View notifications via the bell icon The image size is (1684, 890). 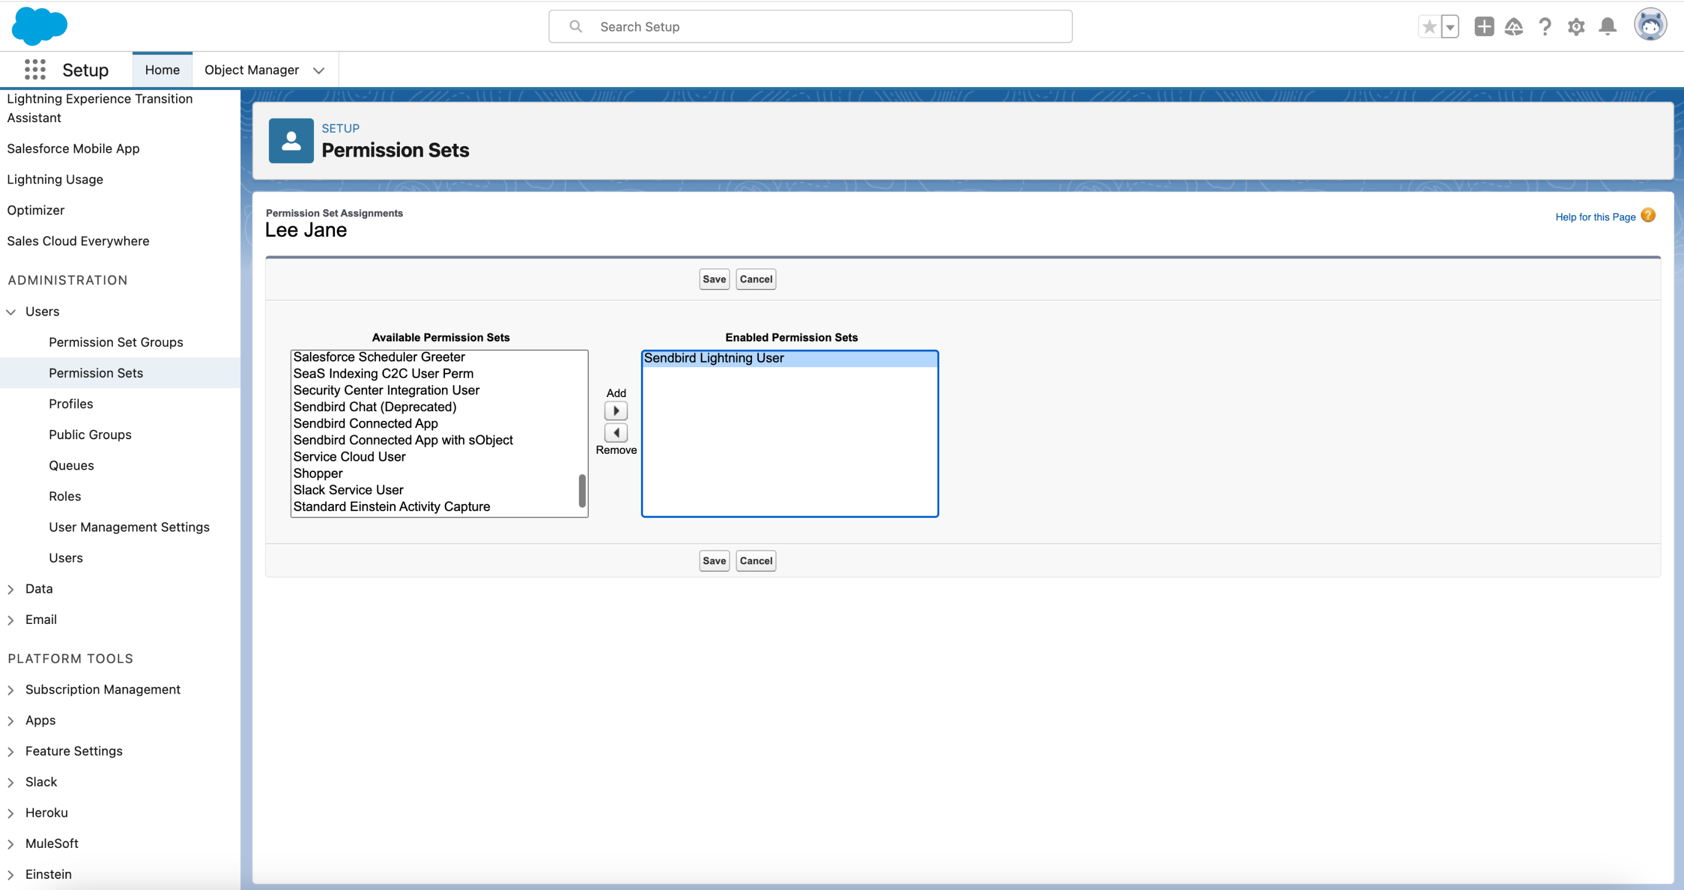click(1607, 27)
